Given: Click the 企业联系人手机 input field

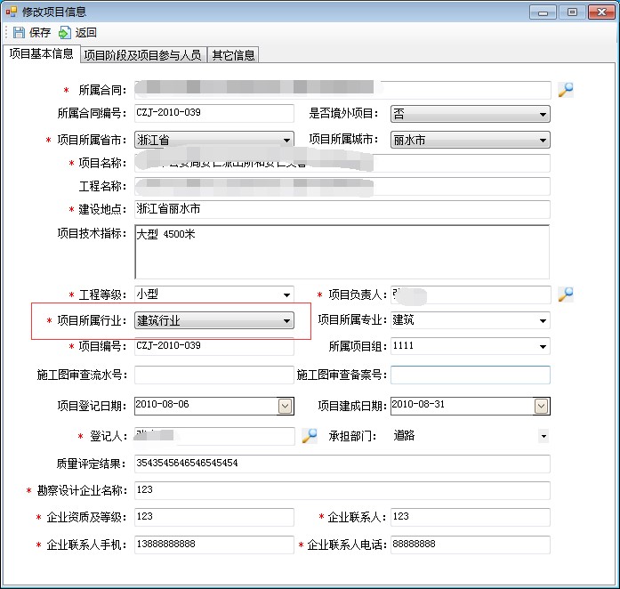Looking at the screenshot, I should tap(213, 545).
